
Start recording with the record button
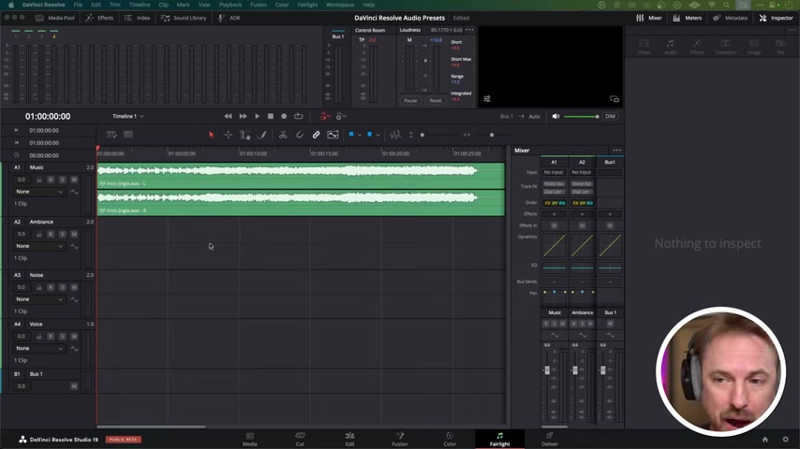pyautogui.click(x=284, y=116)
